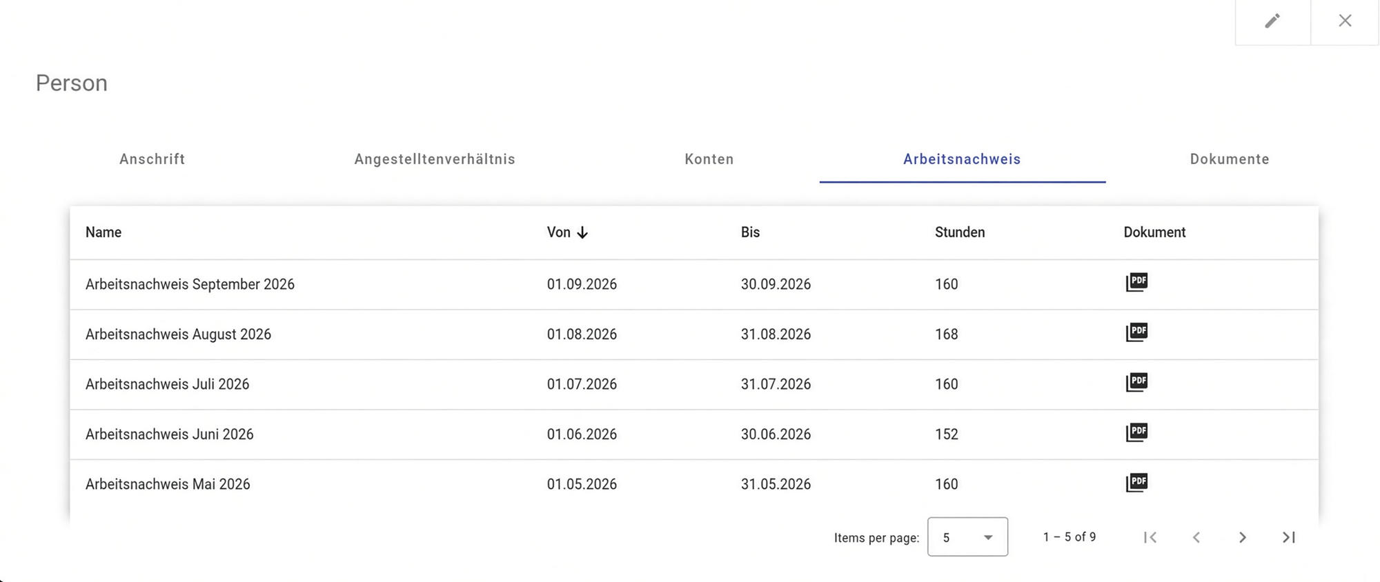Switch to the Anschrift tab

click(x=152, y=159)
